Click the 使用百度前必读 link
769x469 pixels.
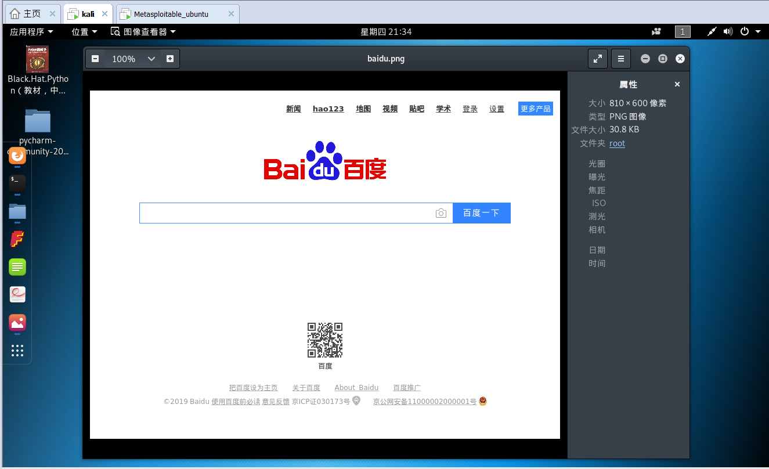(236, 401)
